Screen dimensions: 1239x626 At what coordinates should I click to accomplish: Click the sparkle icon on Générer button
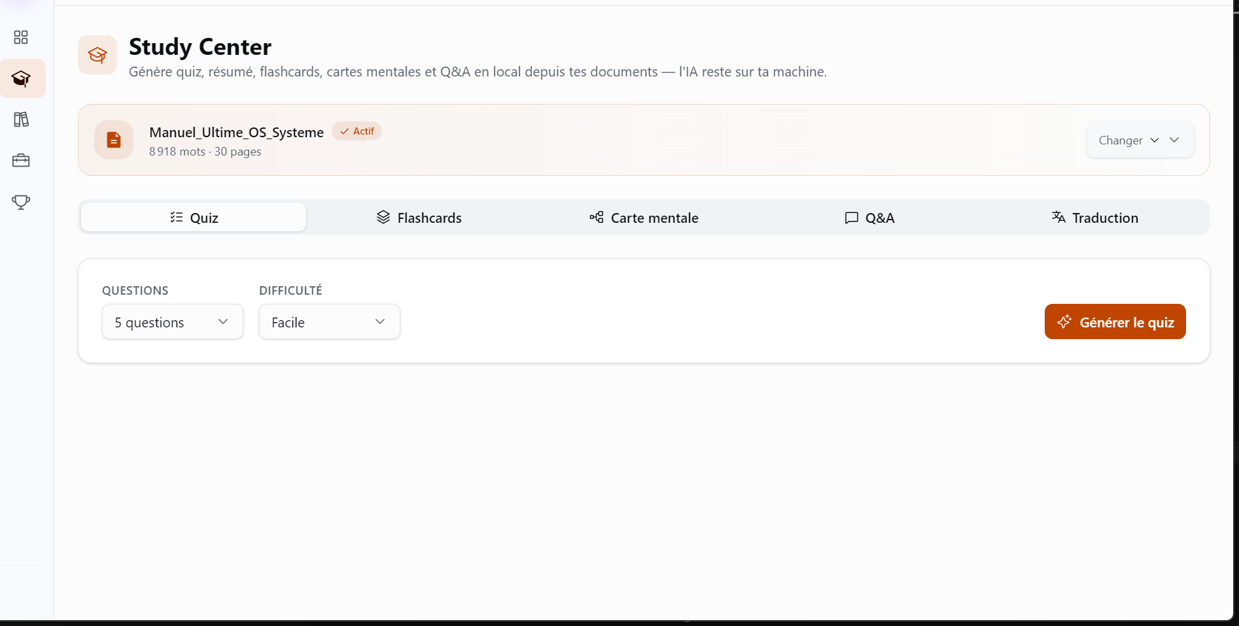[x=1064, y=321]
